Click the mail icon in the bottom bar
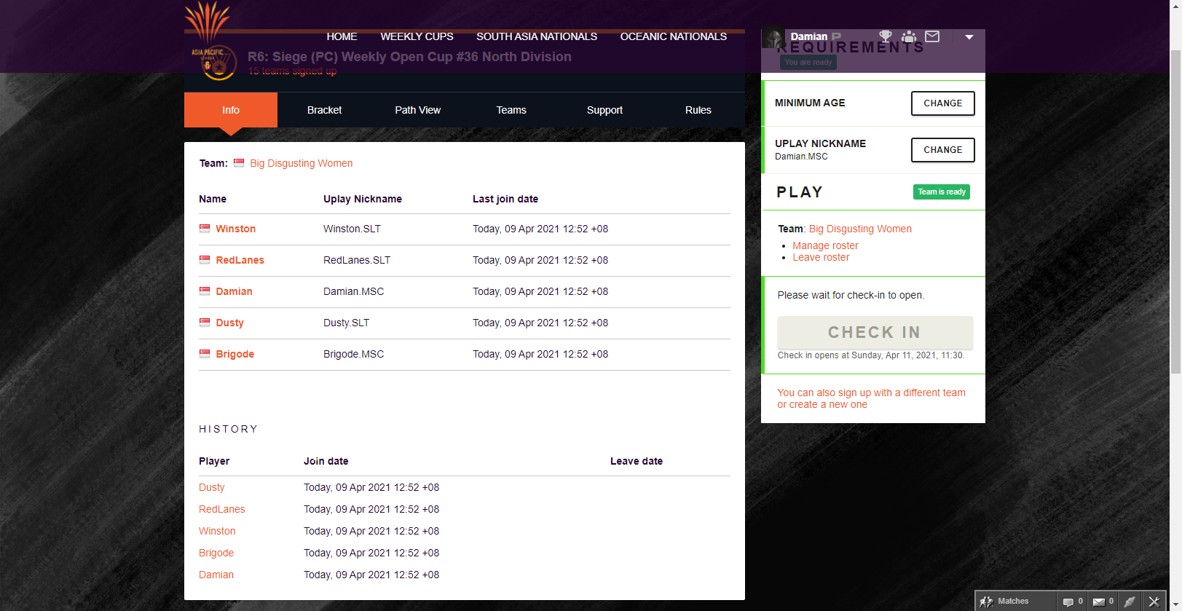1182x611 pixels. point(1099,602)
